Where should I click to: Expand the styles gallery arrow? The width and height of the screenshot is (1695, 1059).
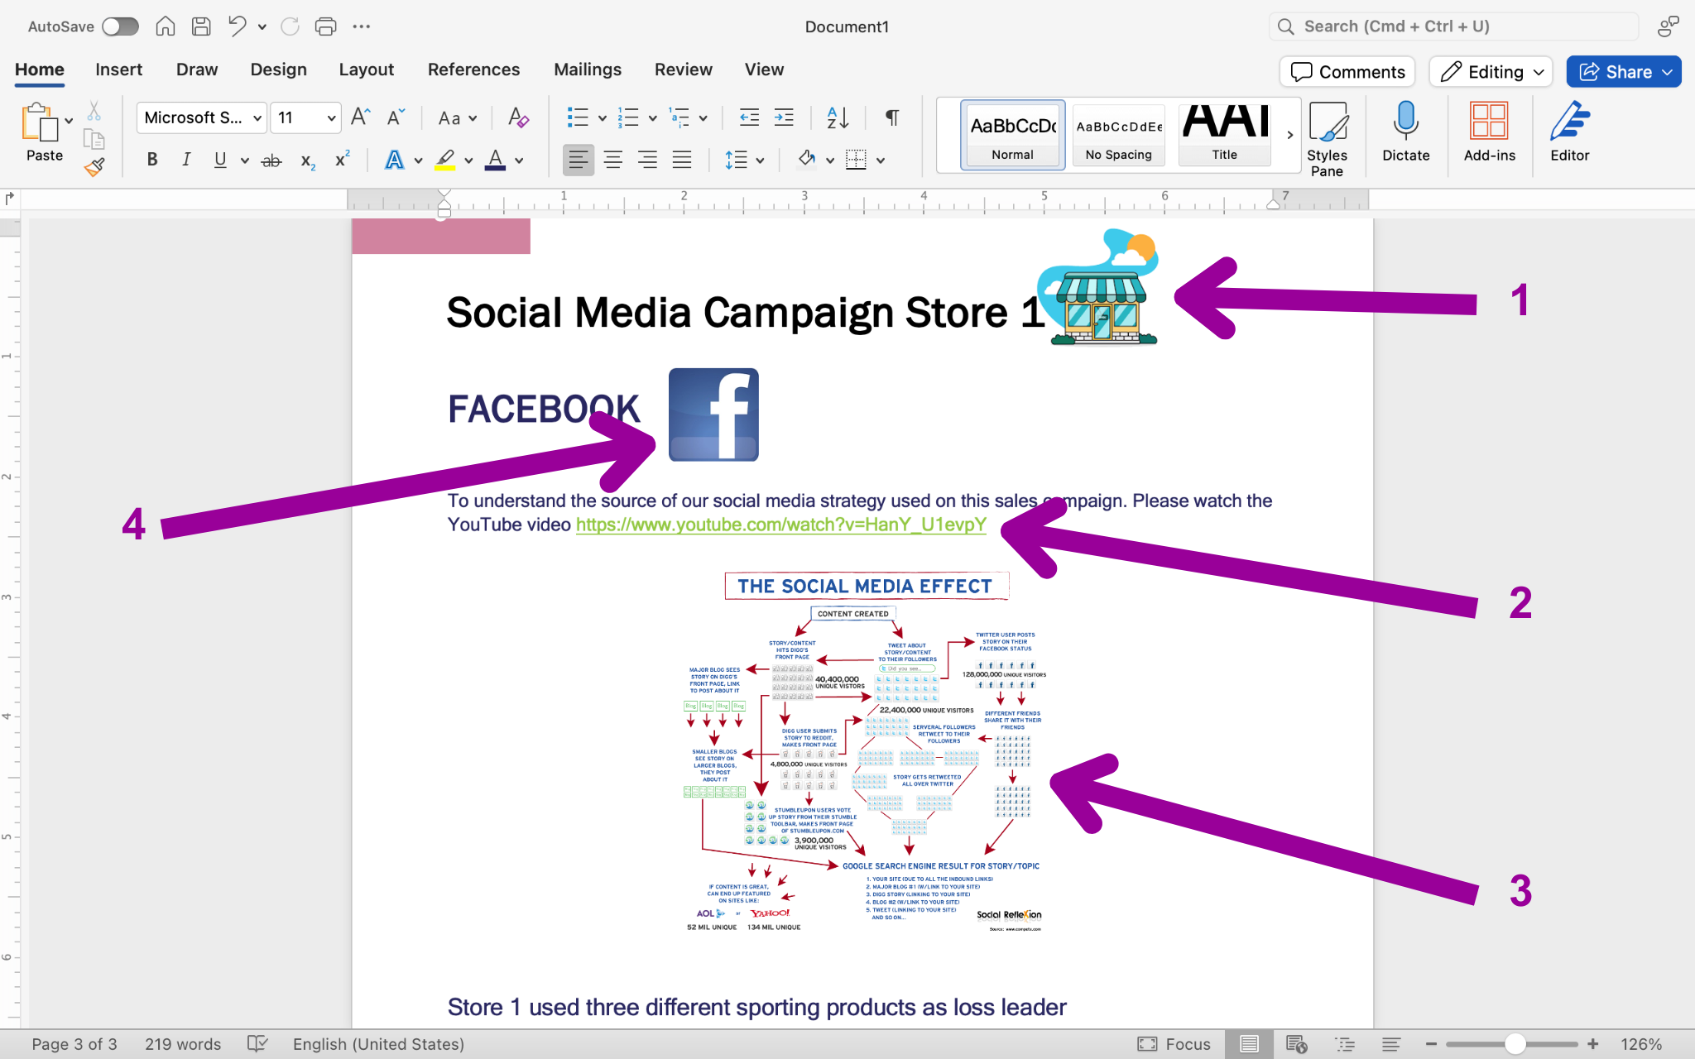(x=1289, y=135)
